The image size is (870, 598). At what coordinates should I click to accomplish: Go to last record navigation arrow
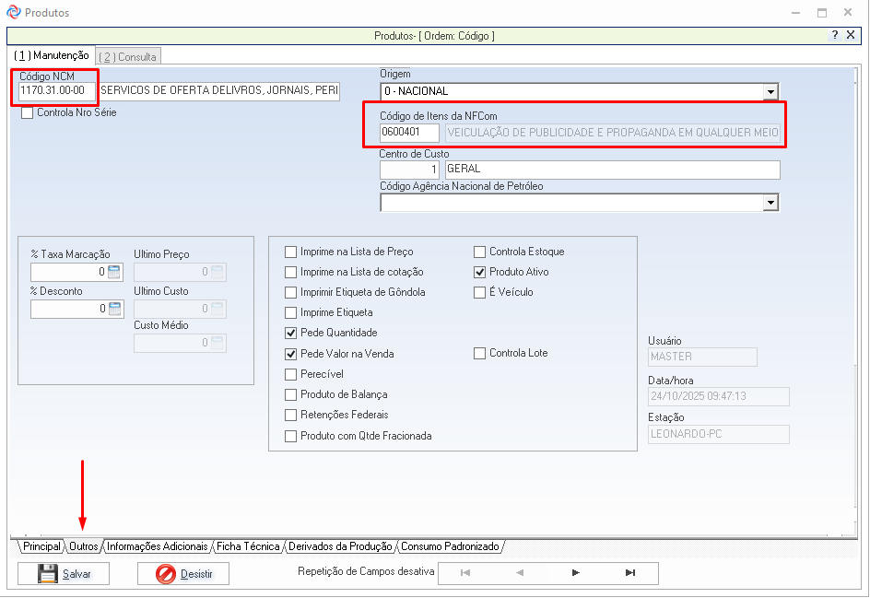(x=630, y=573)
